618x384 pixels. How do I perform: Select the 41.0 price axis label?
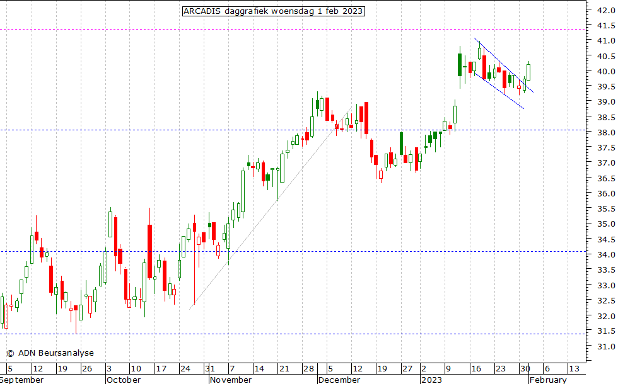click(x=606, y=40)
